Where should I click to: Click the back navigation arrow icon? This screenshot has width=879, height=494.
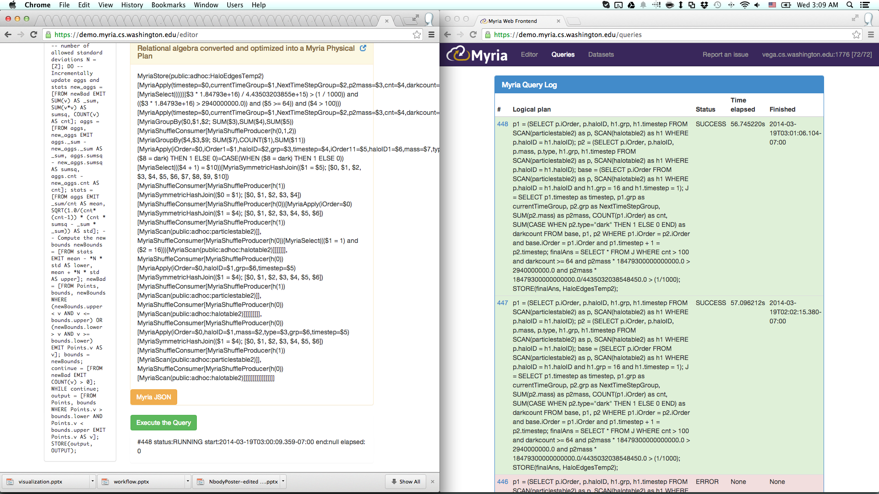(8, 34)
